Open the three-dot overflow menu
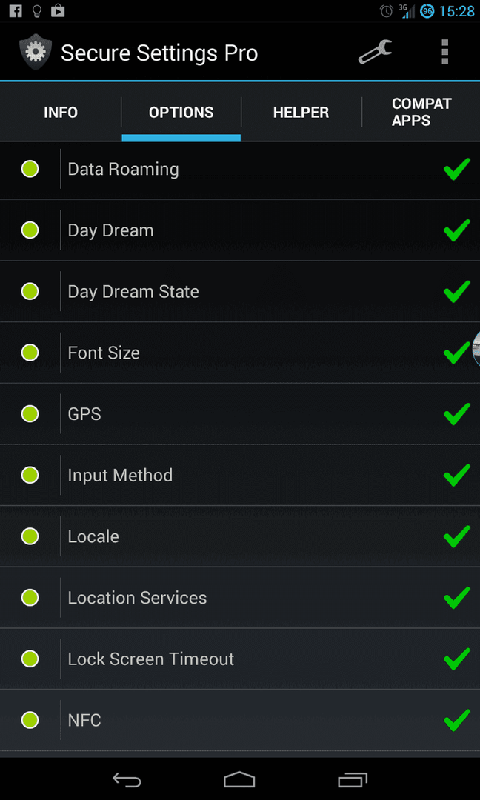480x800 pixels. pos(444,52)
